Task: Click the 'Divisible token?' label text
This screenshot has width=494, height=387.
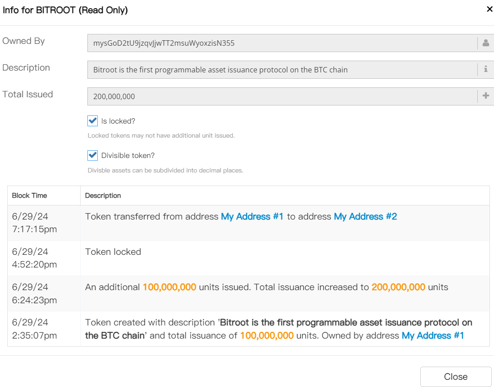Action: click(x=128, y=156)
